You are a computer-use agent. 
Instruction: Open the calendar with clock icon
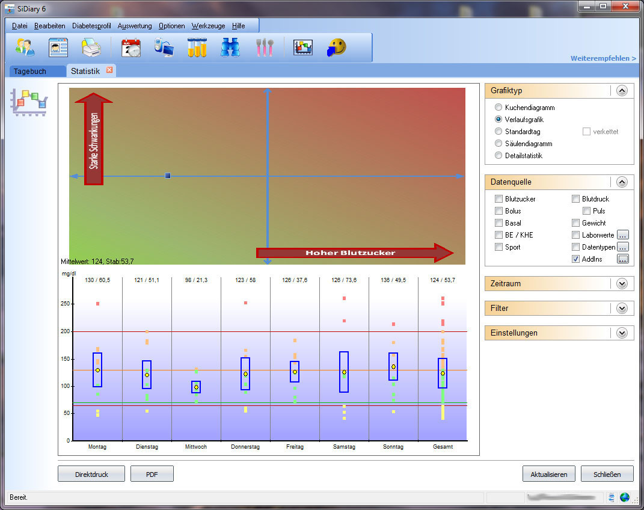point(130,47)
